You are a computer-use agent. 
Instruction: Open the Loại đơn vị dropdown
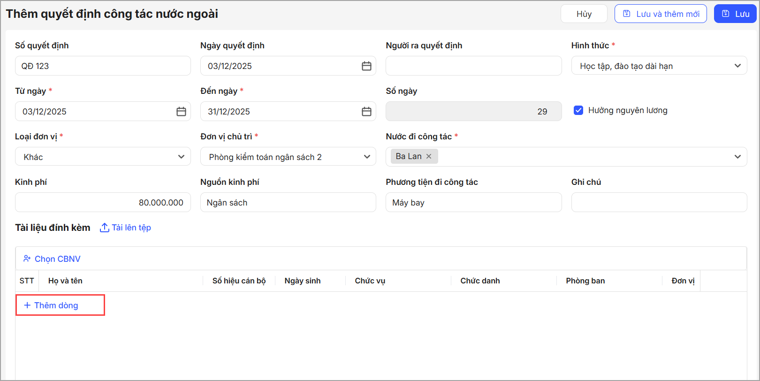[x=181, y=157]
